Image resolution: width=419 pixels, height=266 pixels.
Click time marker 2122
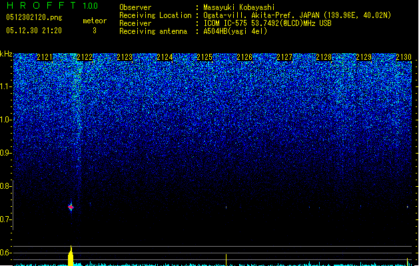point(85,57)
